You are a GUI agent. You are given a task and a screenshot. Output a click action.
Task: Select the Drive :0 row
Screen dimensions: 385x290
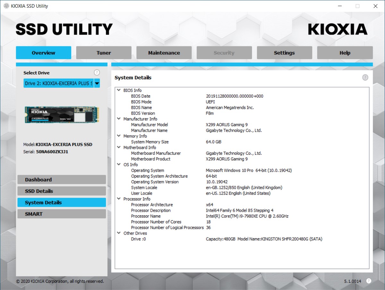pyautogui.click(x=242, y=239)
